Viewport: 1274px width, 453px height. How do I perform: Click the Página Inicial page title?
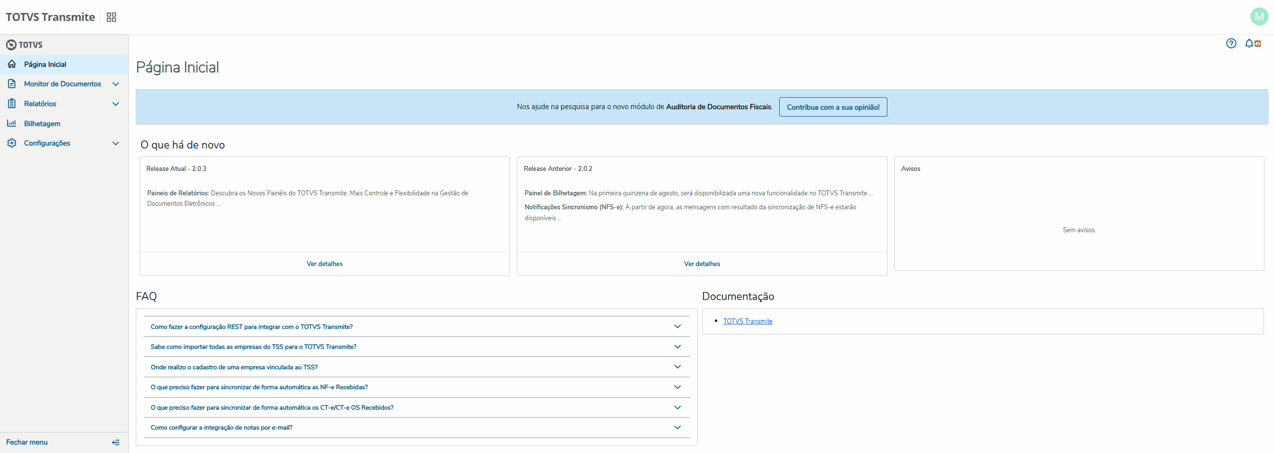[177, 67]
